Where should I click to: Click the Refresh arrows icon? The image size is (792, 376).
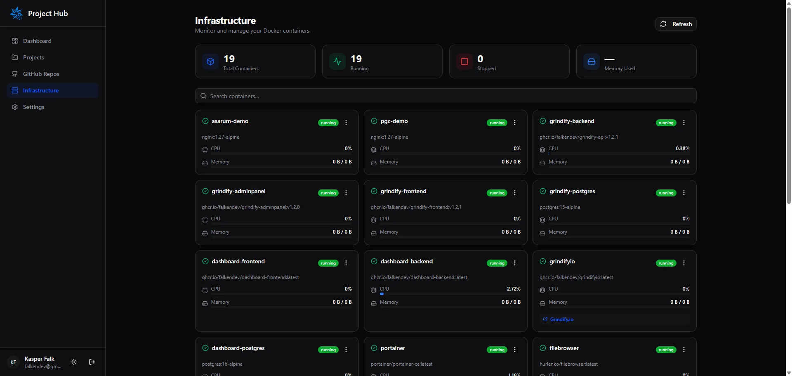click(663, 24)
